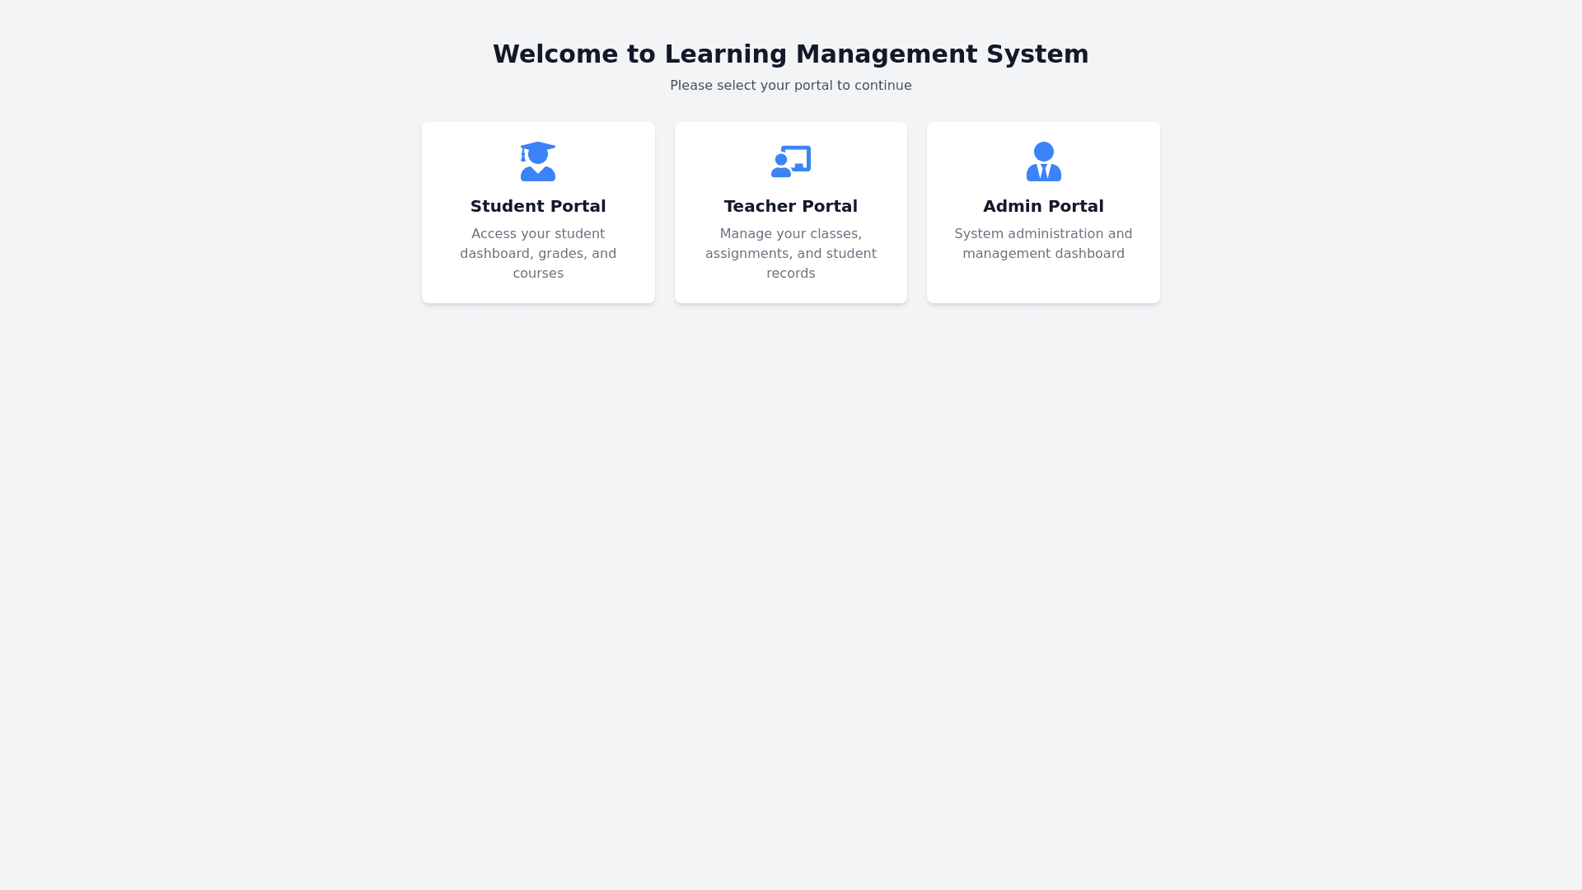This screenshot has width=1582, height=890.
Task: Click the 'dashboard, grades, and' text line
Action: [x=538, y=254]
